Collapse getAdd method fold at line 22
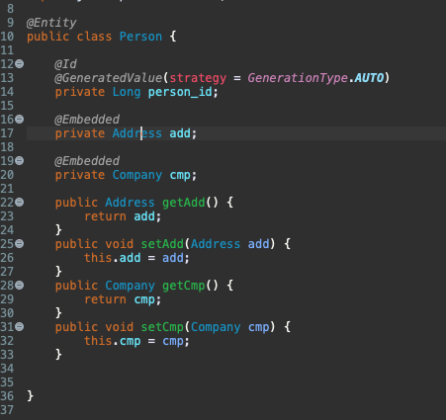This screenshot has width=446, height=420. 20,202
